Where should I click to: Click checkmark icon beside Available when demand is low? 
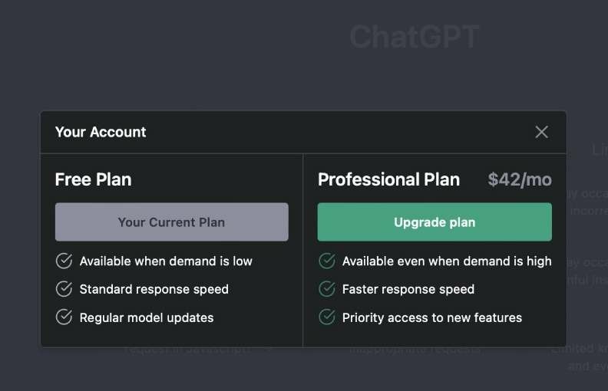pos(64,261)
